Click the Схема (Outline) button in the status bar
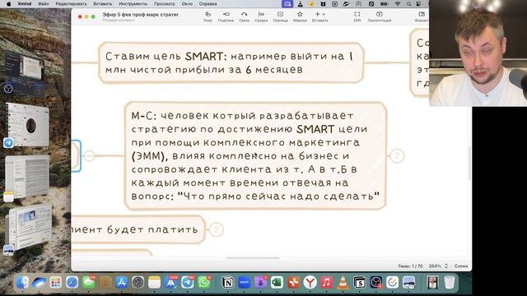 (x=461, y=266)
